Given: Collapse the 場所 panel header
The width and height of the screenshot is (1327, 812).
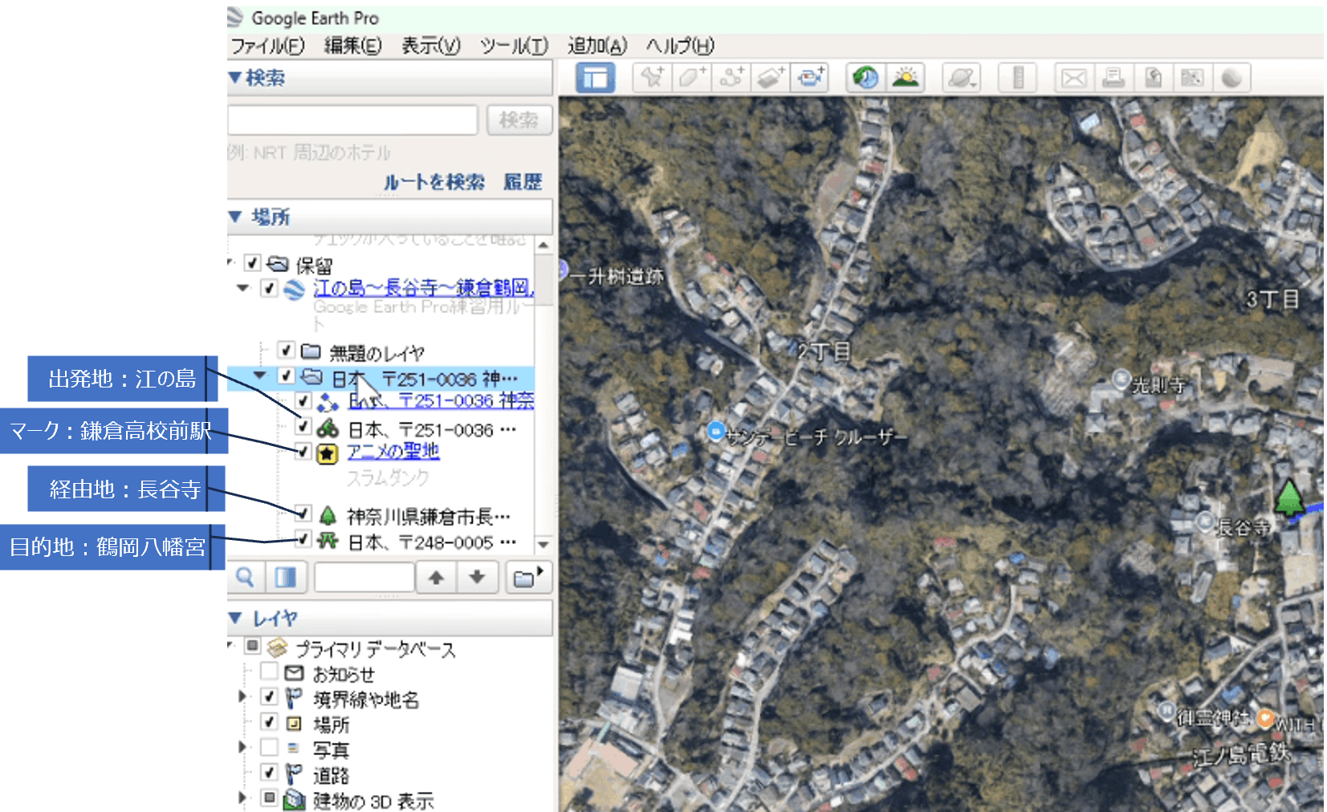Looking at the screenshot, I should pyautogui.click(x=235, y=217).
